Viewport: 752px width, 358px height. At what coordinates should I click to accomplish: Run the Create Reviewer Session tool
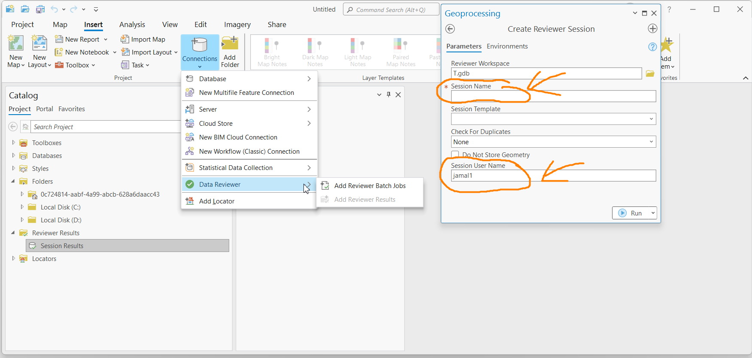[631, 213]
